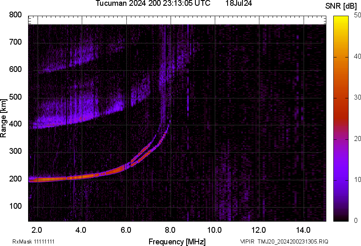This screenshot has width=361, height=246.
Task: Click the 'RxMask 11111111' footer text
Action: click(33, 241)
